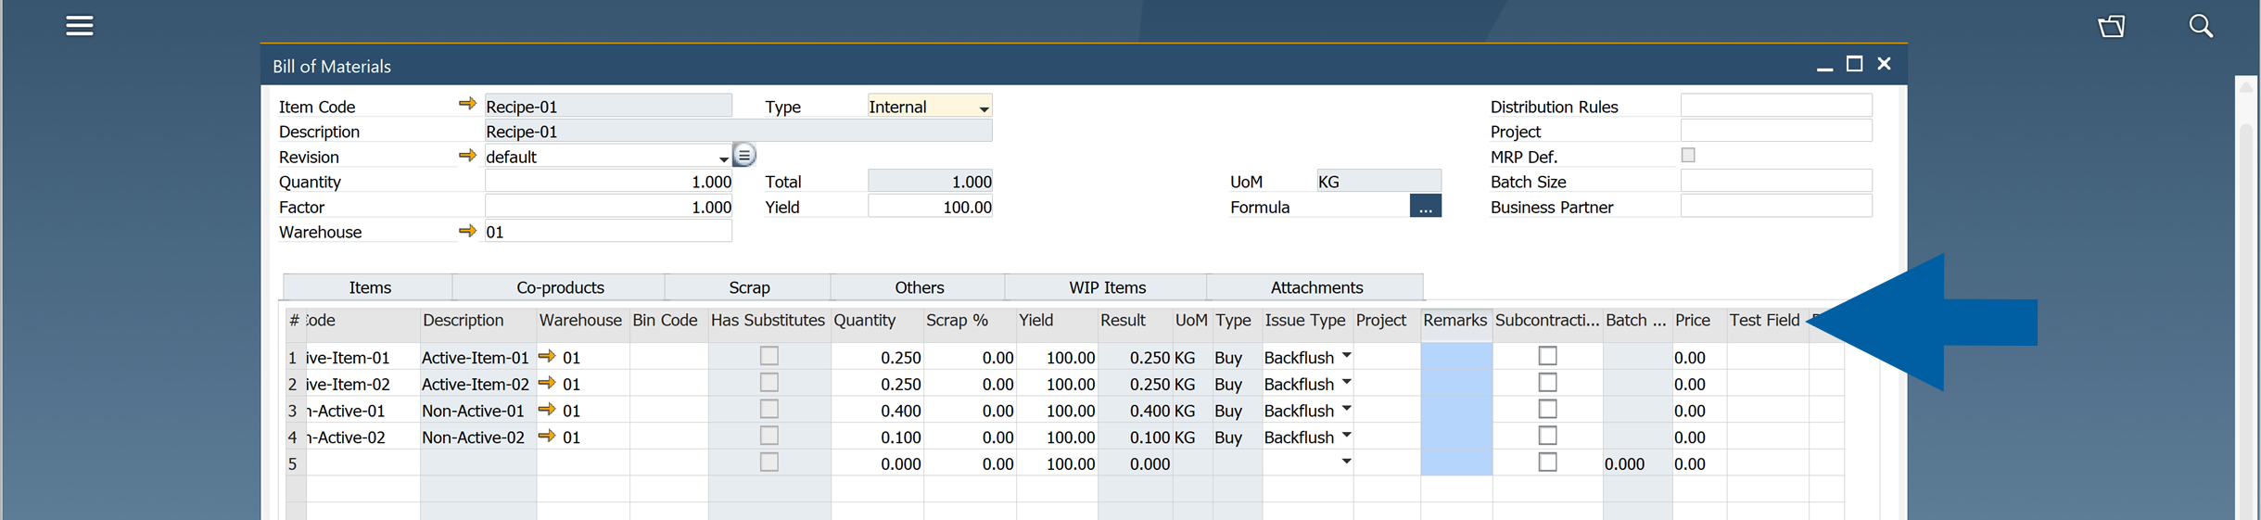2261x520 pixels.
Task: Check Has Substitutes for Active-Item-02 row
Action: 769,383
